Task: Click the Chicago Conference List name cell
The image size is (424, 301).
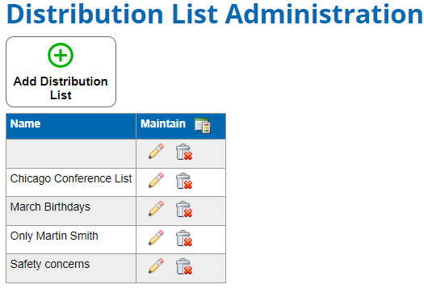Action: (x=71, y=182)
